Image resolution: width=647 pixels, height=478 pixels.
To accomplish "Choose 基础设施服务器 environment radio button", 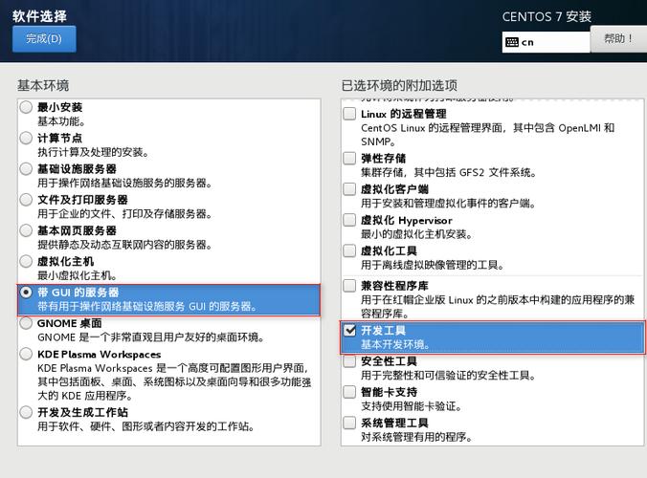I will click(26, 169).
